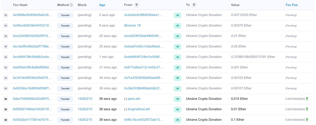
Task: Open transaction hash 0x55d2bd117587eb7b74
Action: coord(32,120)
